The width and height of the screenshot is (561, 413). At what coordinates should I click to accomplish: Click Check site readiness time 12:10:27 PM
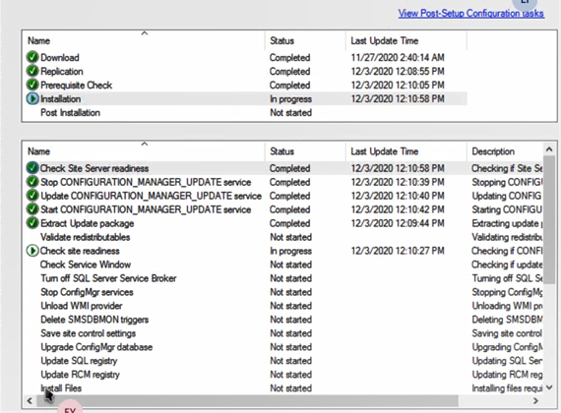[x=398, y=251]
